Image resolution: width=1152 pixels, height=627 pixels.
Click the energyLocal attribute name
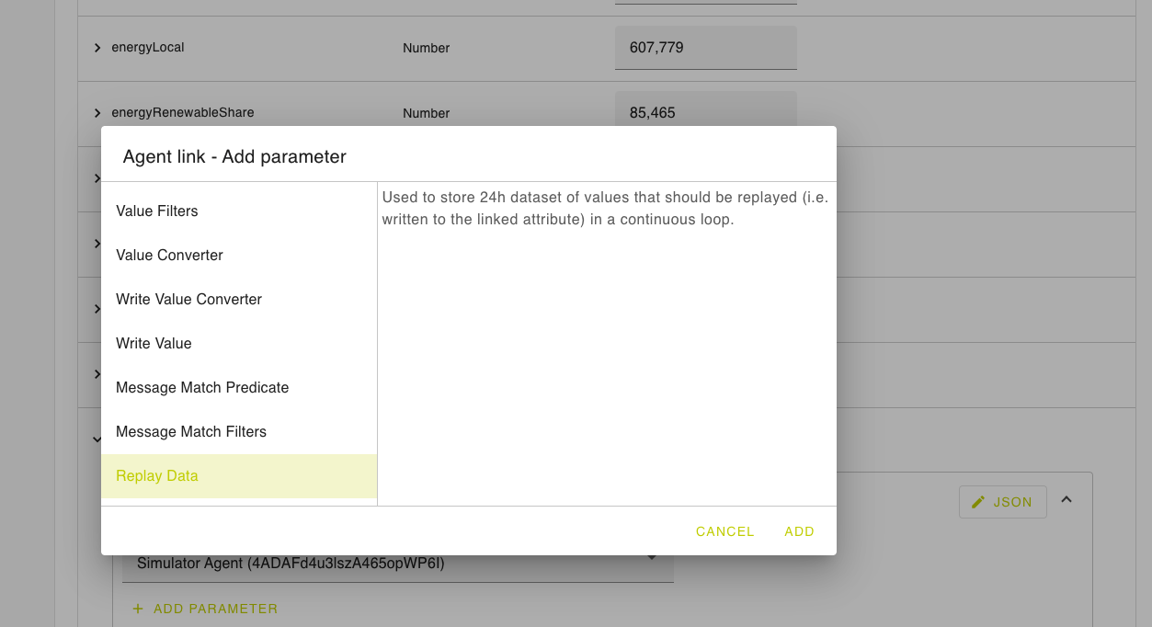pos(148,48)
